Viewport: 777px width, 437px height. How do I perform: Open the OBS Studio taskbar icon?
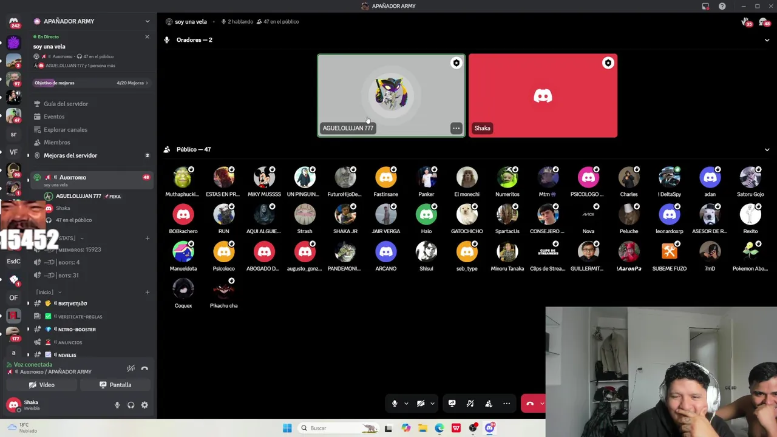click(x=473, y=429)
